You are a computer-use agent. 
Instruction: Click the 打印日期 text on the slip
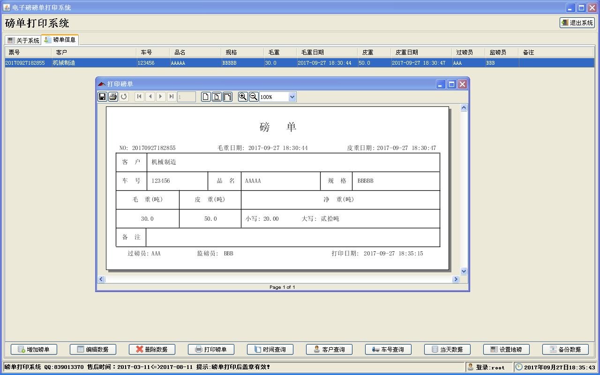tap(377, 254)
